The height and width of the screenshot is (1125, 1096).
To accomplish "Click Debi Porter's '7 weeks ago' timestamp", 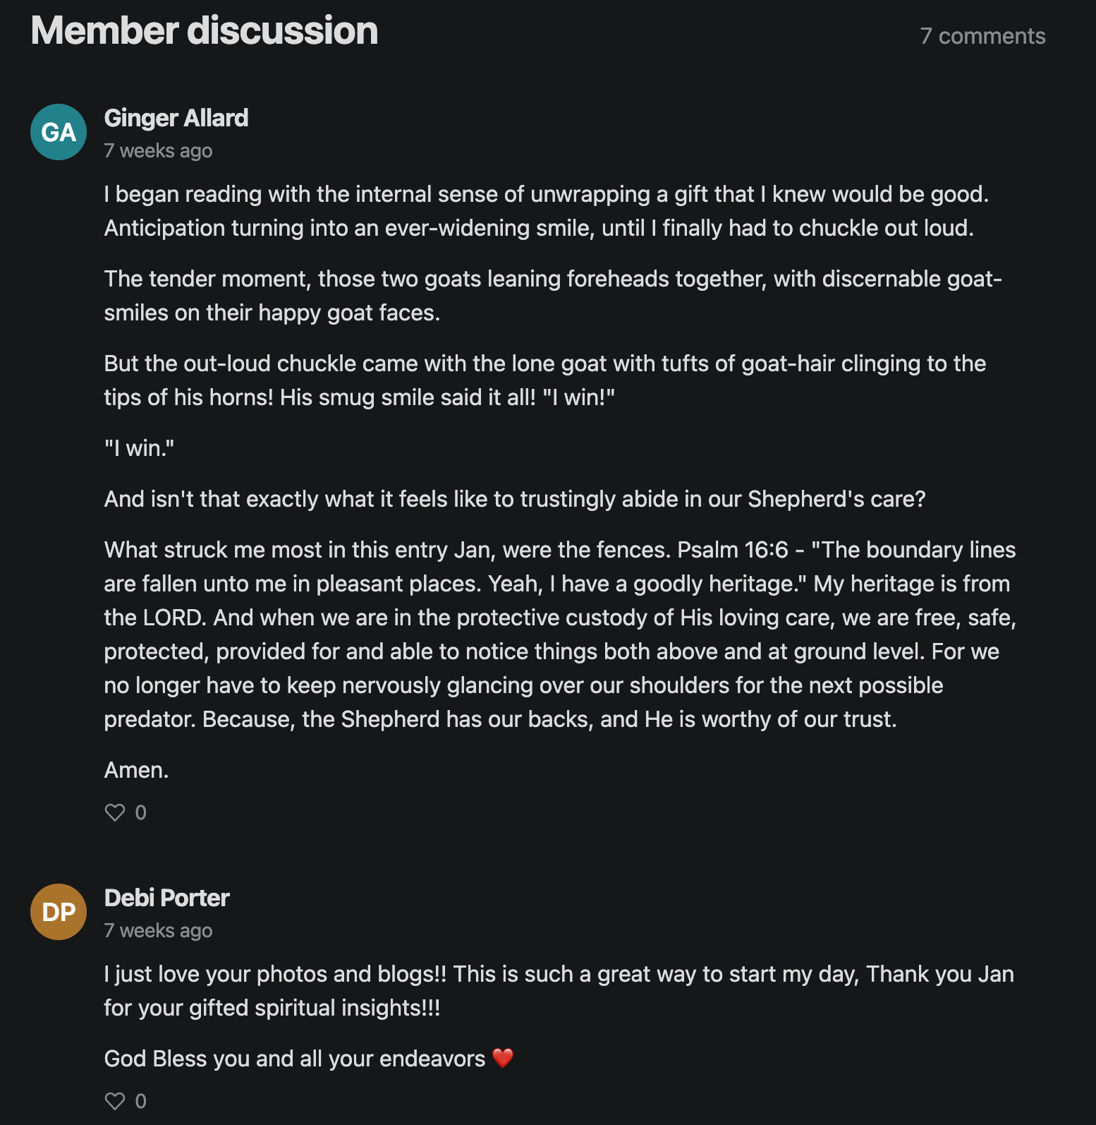I will pyautogui.click(x=158, y=930).
